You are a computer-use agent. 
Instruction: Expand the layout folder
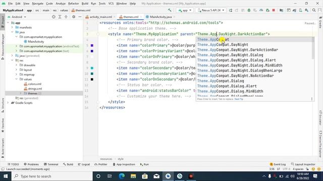[17, 70]
